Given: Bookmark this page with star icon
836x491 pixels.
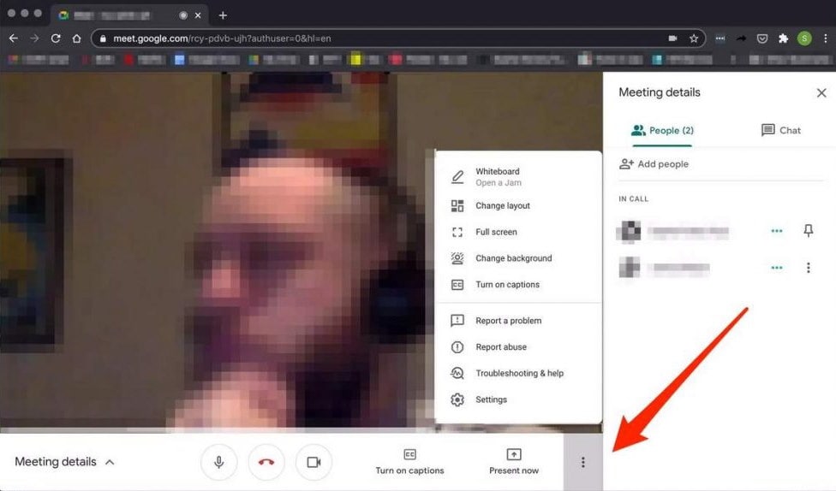Looking at the screenshot, I should 694,38.
